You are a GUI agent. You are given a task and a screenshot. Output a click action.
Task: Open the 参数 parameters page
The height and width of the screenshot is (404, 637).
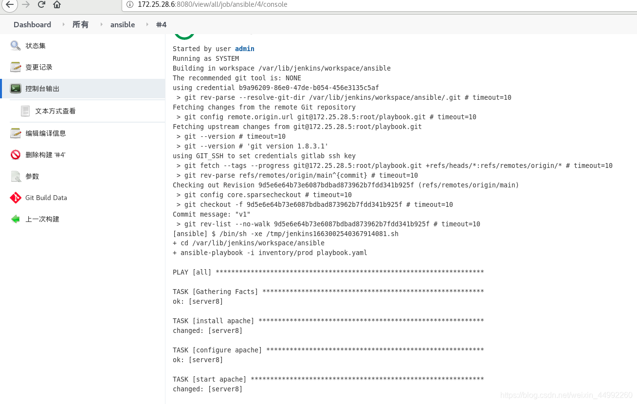click(x=32, y=176)
